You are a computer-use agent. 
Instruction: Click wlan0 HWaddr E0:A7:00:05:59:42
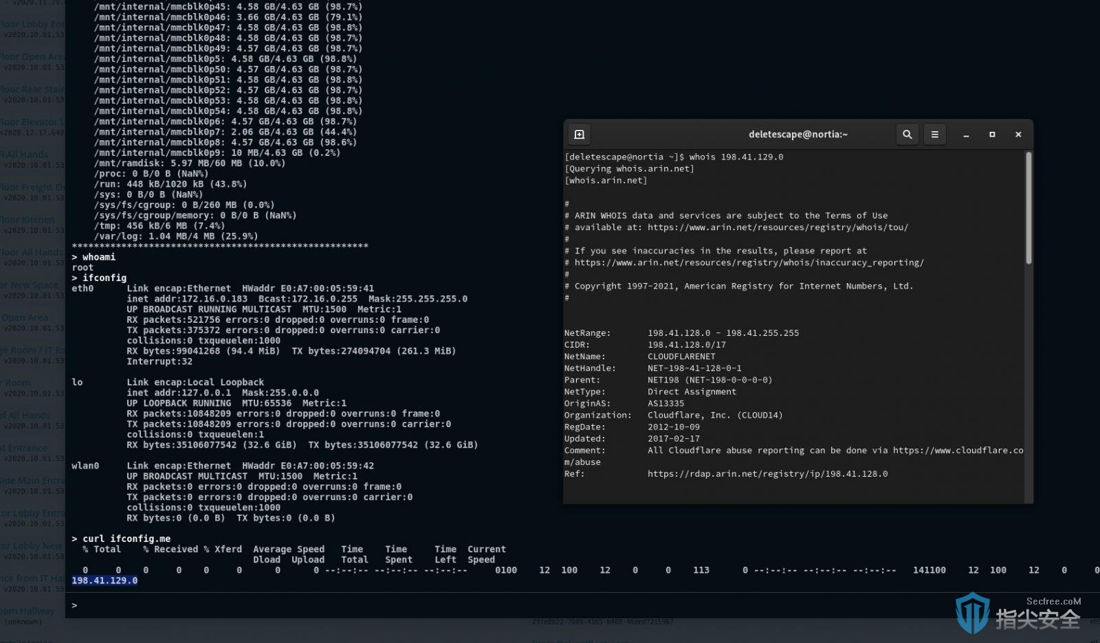click(308, 466)
